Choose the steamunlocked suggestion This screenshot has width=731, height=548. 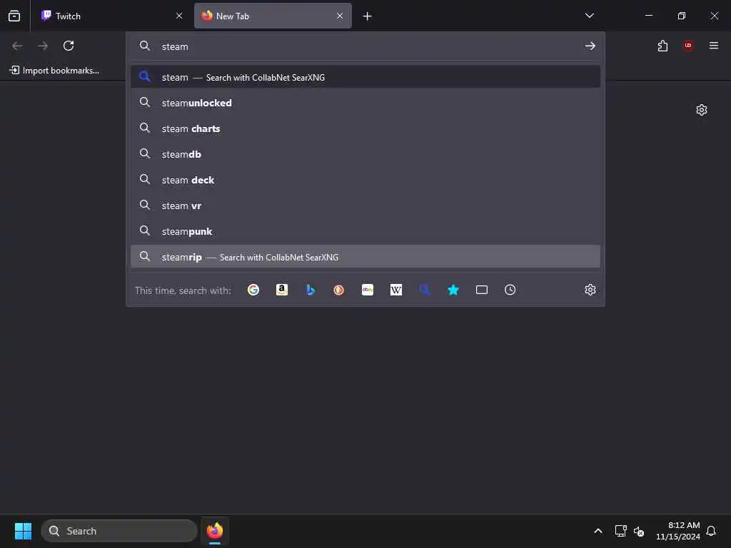click(x=365, y=103)
